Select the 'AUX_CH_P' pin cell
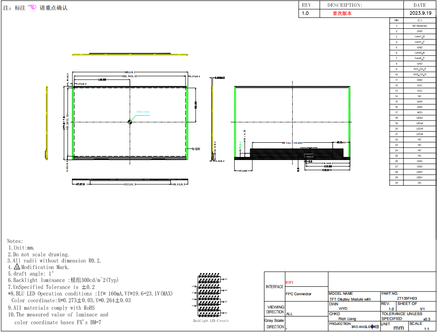This screenshot has width=437, height=332. pos(420,69)
